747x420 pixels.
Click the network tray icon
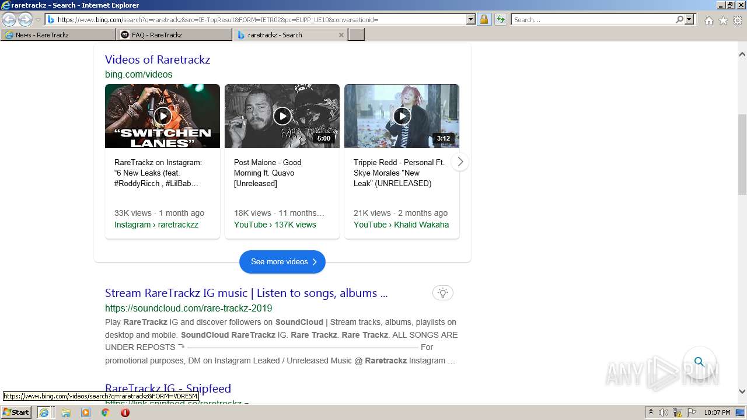678,412
